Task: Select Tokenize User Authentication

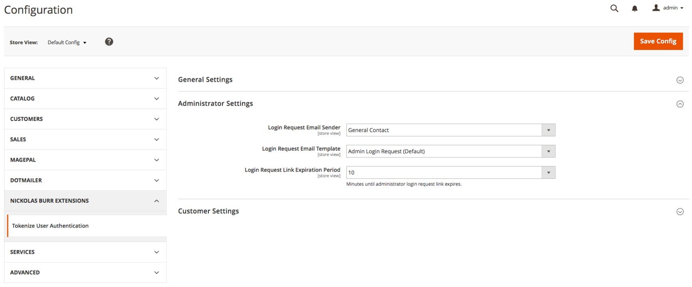Action: [x=87, y=226]
